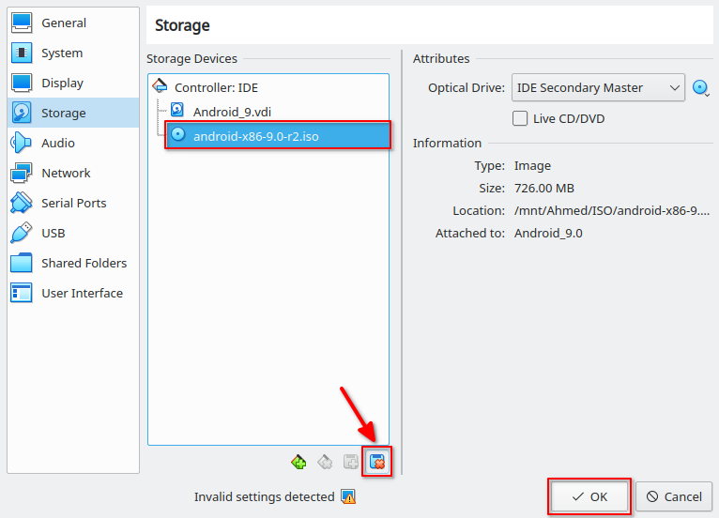Click the optical disk chooser icon

[701, 87]
